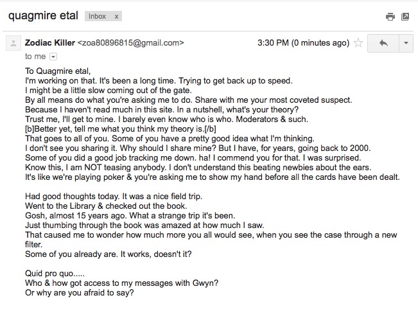Click the "Had good thoughts today" paragraph start
418x309 pixels.
click(x=114, y=196)
